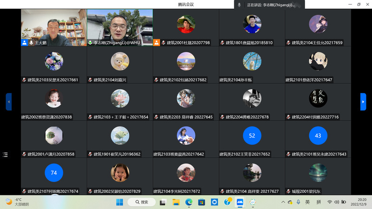This screenshot has width=372, height=209.
Task: Go to the previous page of participants
Action: [x=8, y=102]
